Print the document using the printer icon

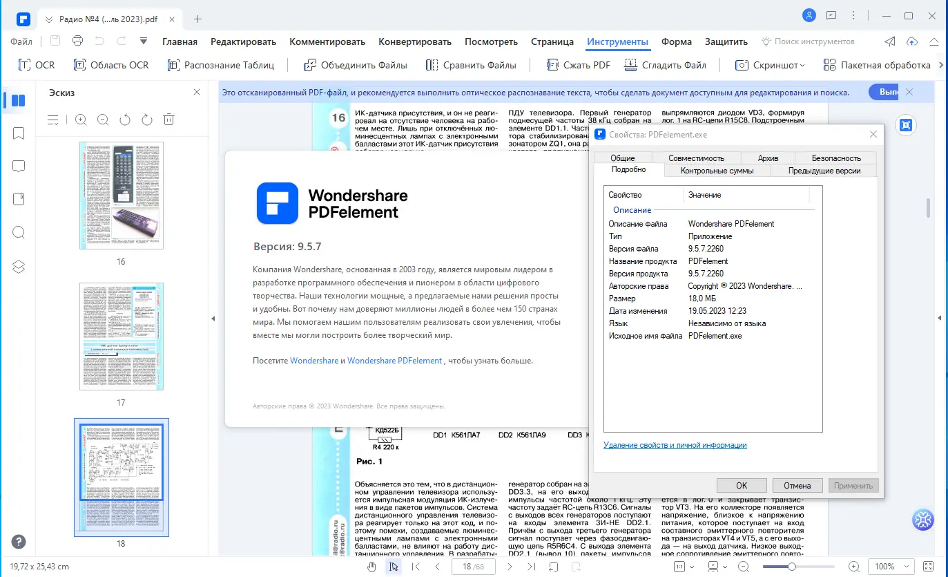click(78, 41)
